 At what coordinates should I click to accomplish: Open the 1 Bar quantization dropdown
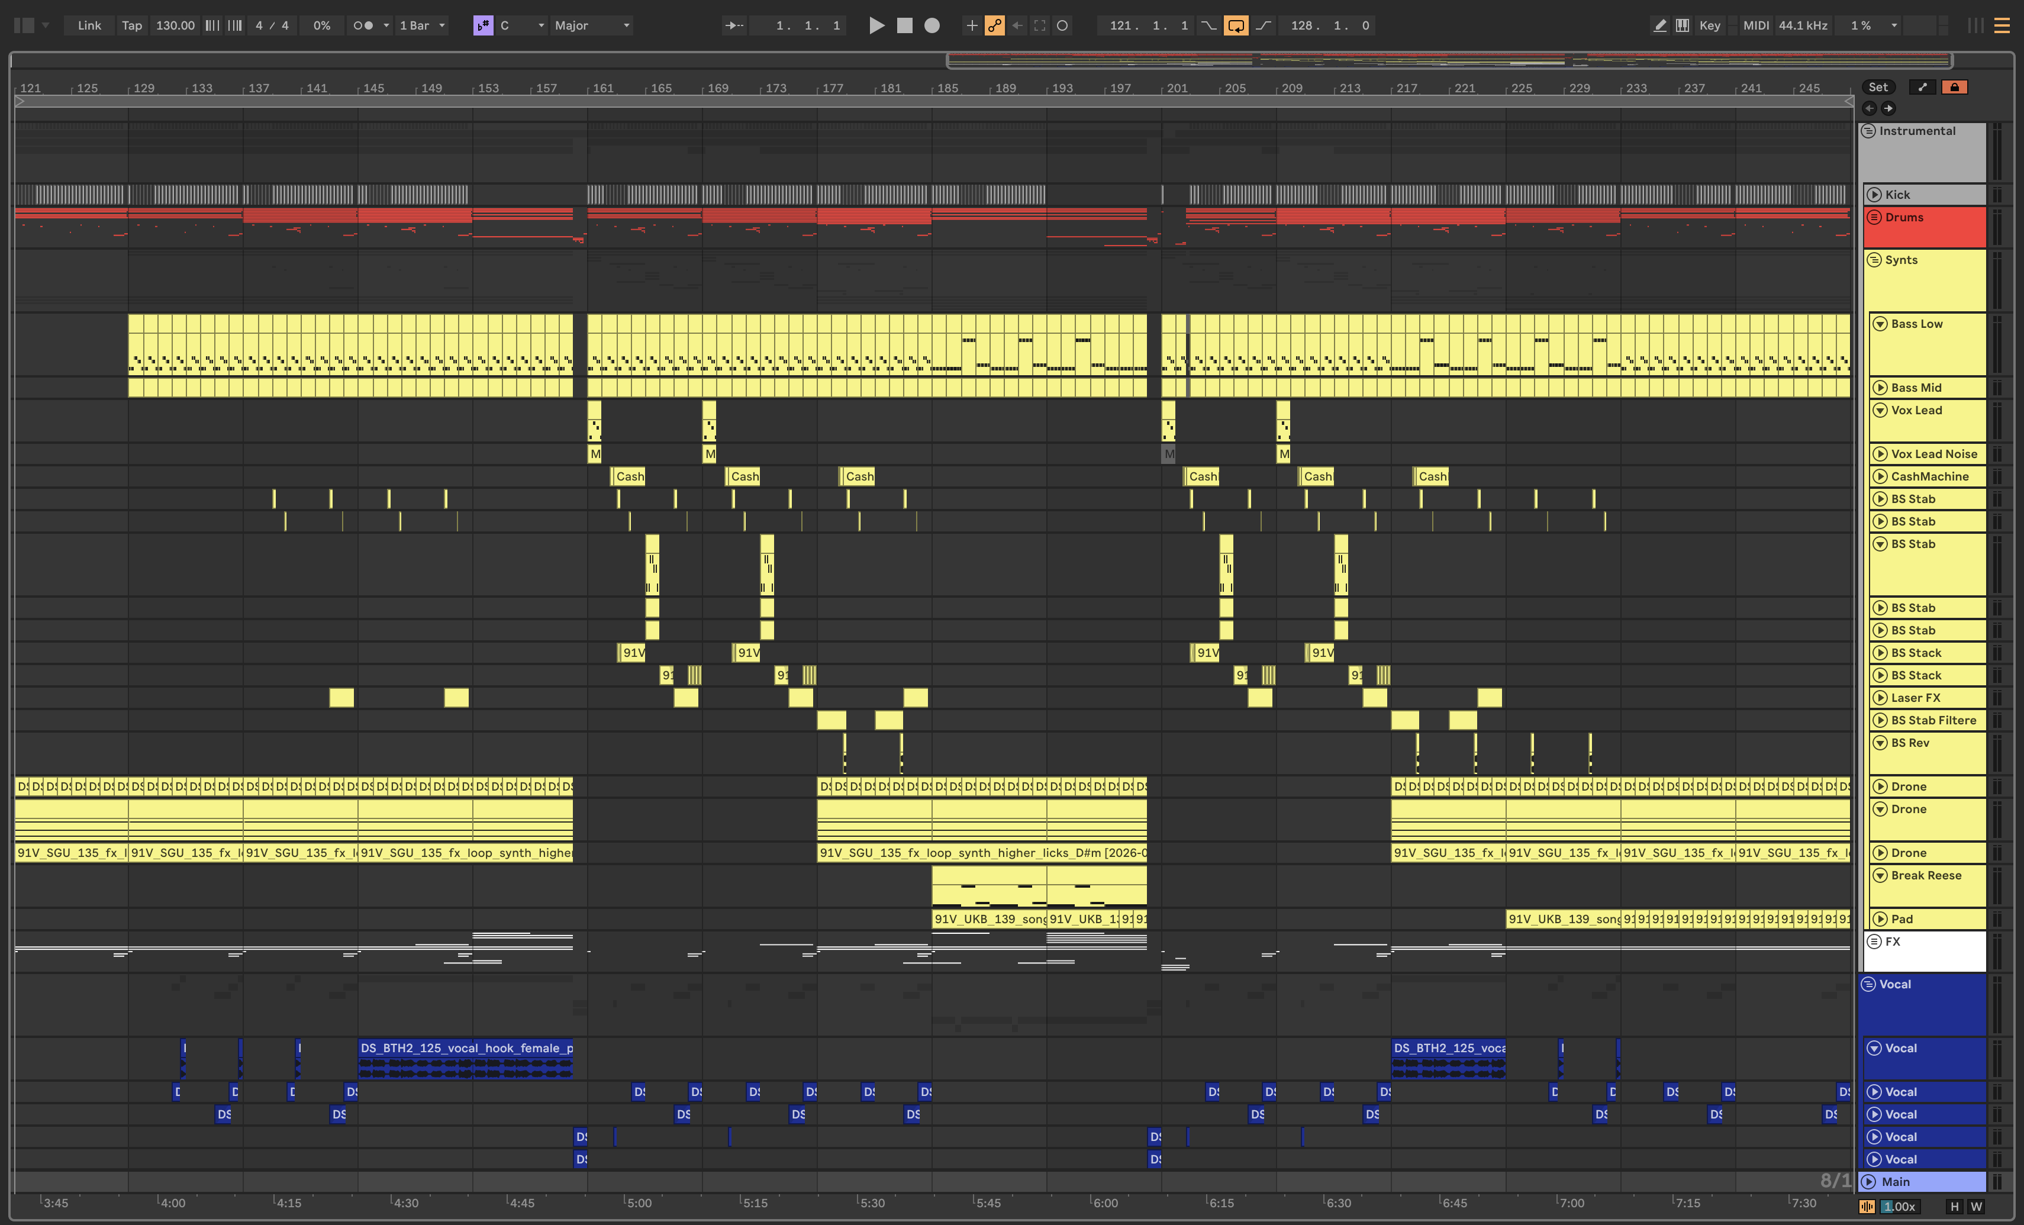click(x=422, y=25)
